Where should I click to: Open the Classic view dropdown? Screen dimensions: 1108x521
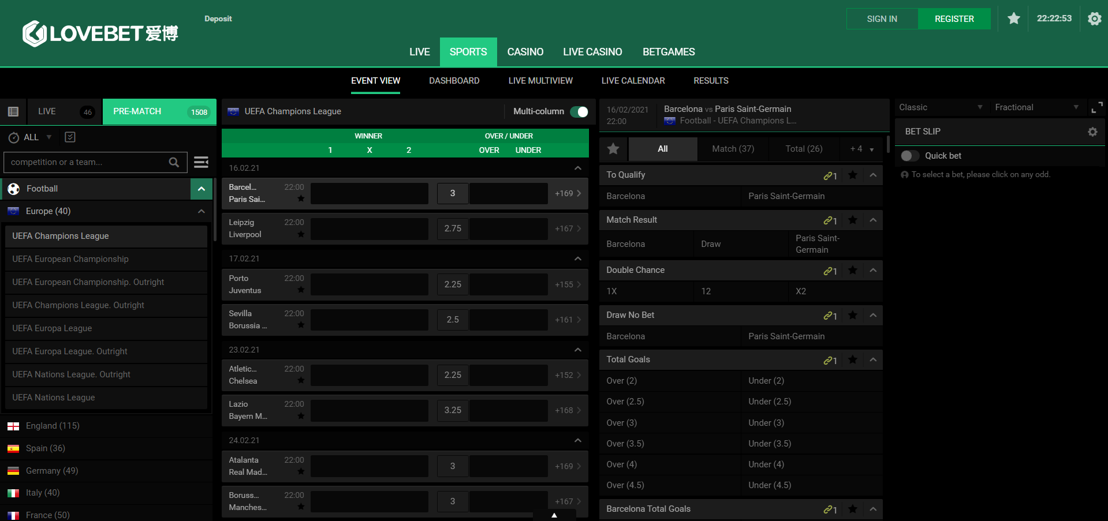[x=941, y=107]
